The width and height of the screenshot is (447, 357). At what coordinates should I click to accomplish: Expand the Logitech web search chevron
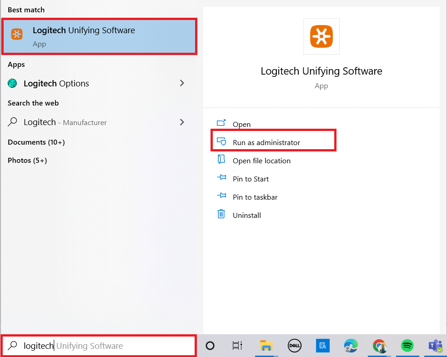[x=182, y=122]
